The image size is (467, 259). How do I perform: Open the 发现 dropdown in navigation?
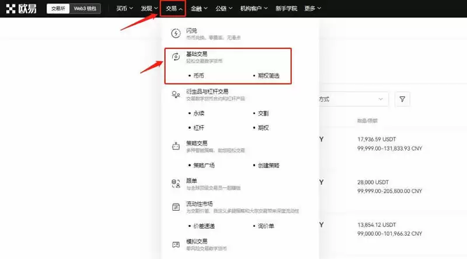(149, 9)
